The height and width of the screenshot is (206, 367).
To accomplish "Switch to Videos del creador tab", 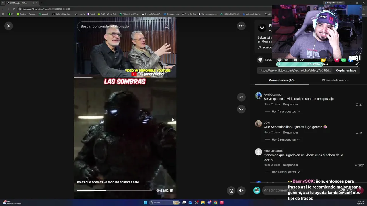I will click(335, 80).
